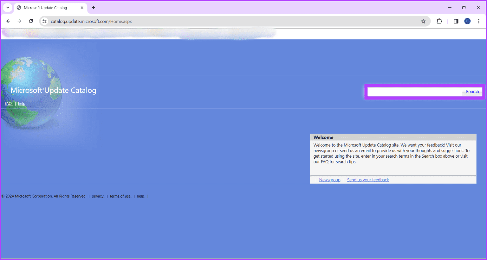Click Send us your feedback link
The height and width of the screenshot is (260, 487).
[368, 180]
